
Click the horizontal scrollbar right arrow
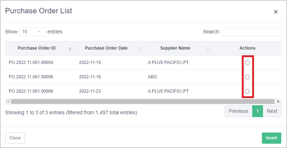click(x=278, y=101)
